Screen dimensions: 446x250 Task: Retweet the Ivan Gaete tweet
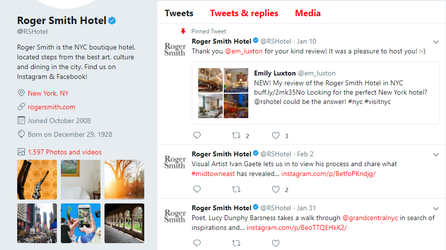[x=236, y=189]
